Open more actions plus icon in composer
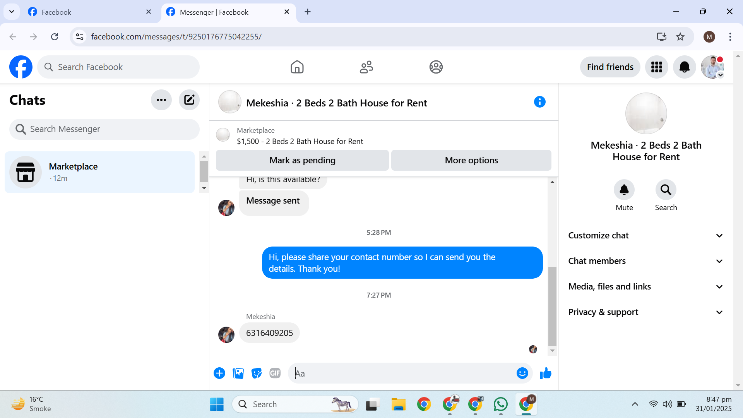This screenshot has width=743, height=418. (219, 373)
